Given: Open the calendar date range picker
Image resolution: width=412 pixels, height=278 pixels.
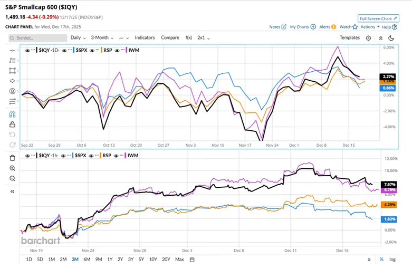Looking at the screenshot, I should click(x=192, y=260).
